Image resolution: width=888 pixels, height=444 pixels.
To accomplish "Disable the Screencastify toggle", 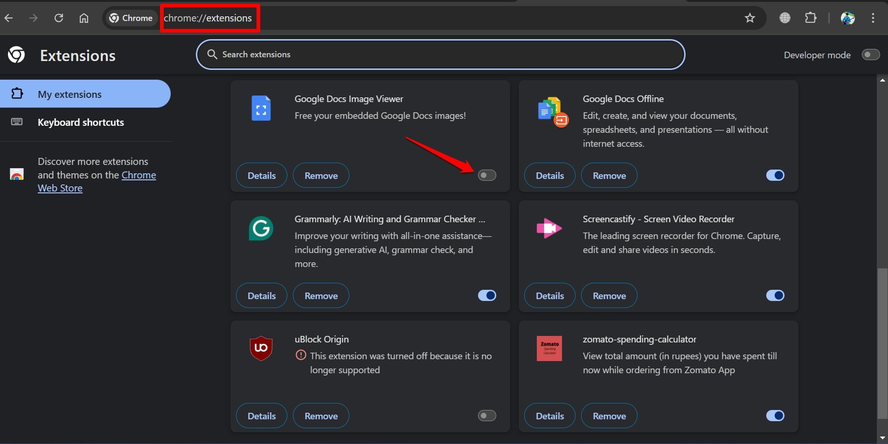I will pyautogui.click(x=775, y=295).
